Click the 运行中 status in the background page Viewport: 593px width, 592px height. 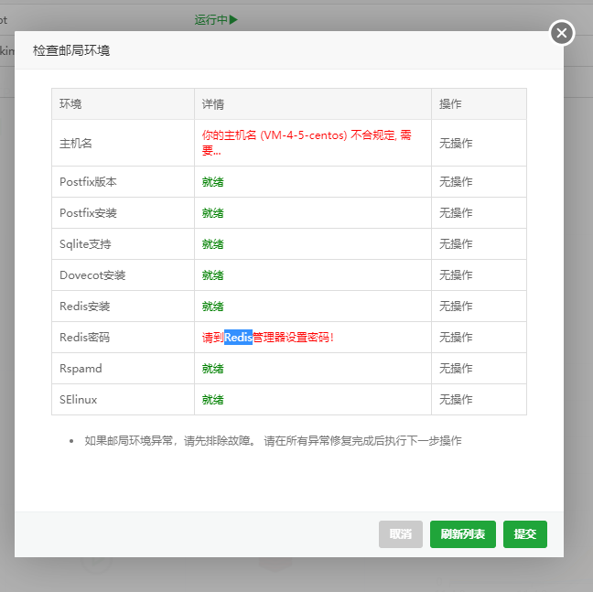pyautogui.click(x=216, y=19)
